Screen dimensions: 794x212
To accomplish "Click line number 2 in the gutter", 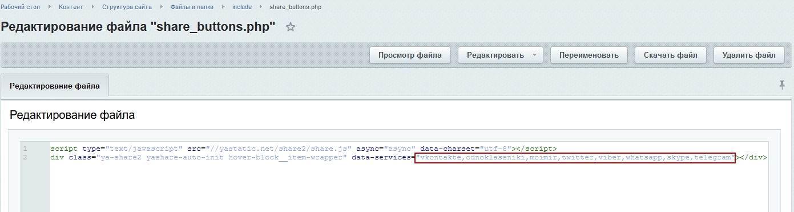I will click(x=25, y=157).
